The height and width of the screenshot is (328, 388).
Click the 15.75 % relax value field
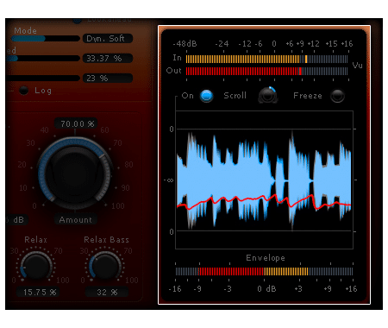pyautogui.click(x=38, y=292)
